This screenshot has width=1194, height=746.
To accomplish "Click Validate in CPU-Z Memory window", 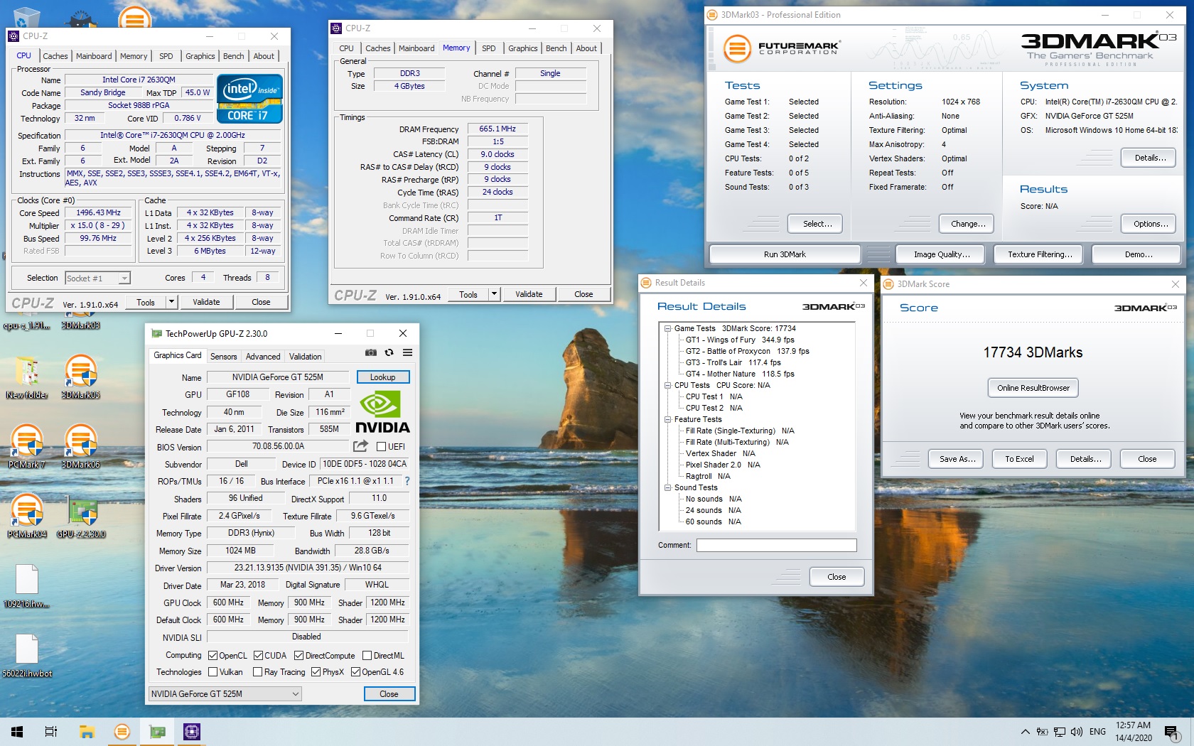I will pos(529,294).
